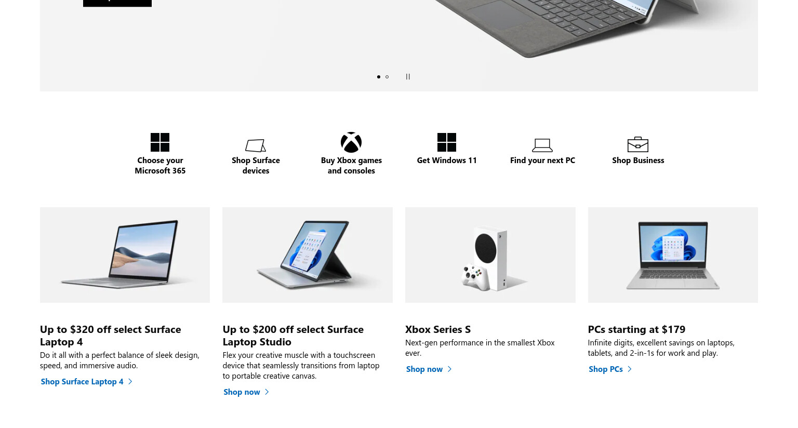Open the black button in the hero banner
The height and width of the screenshot is (428, 798).
point(117,3)
